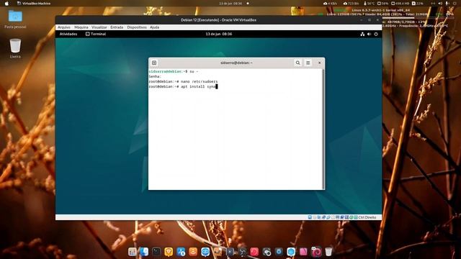
Task: Click the terminal vertical scrollbar
Action: [x=323, y=129]
